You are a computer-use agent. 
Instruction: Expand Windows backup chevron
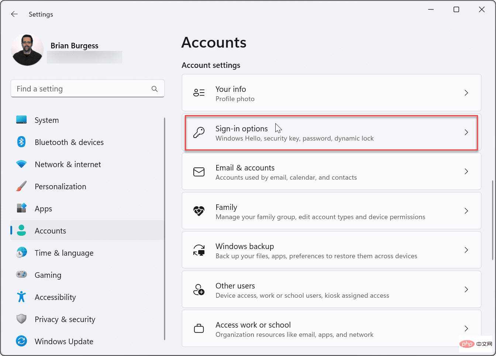(x=466, y=250)
